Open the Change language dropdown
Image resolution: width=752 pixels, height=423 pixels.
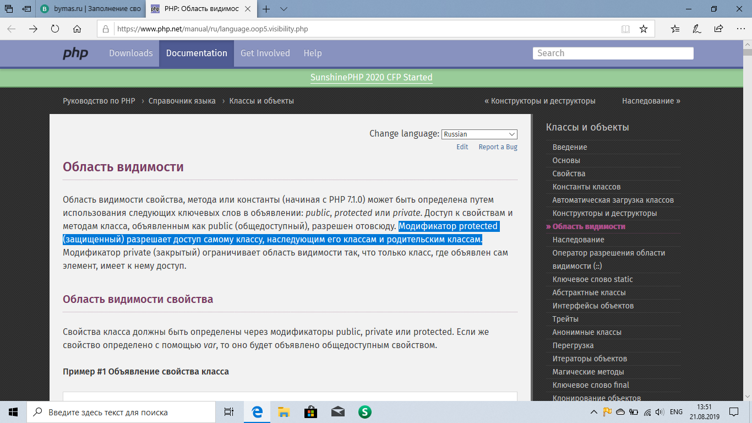[x=479, y=134]
